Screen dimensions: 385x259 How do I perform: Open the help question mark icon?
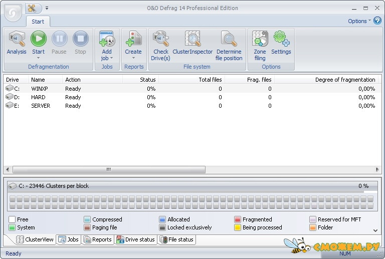point(377,21)
